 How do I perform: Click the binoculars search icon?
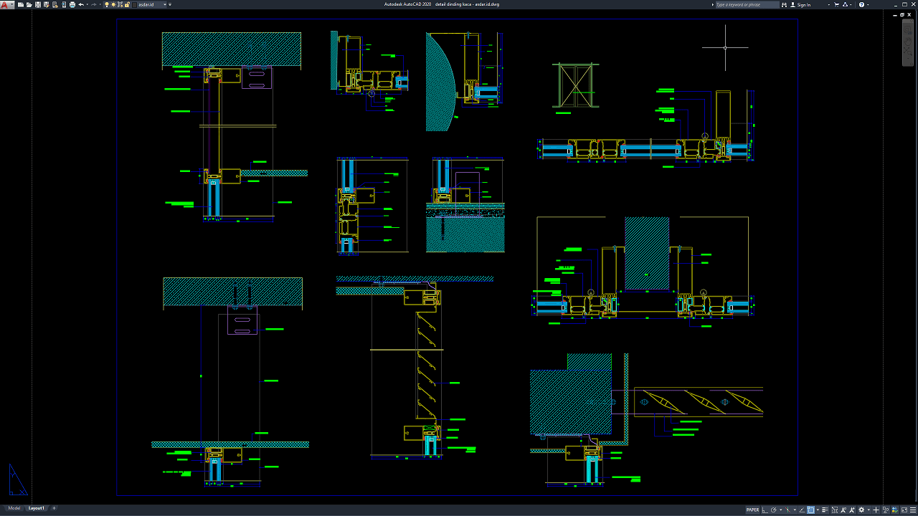[784, 4]
